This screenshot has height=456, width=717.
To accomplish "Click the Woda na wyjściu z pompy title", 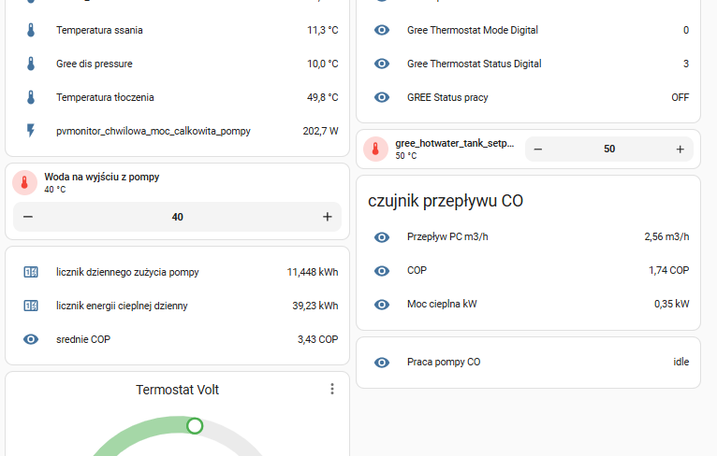I will [101, 177].
